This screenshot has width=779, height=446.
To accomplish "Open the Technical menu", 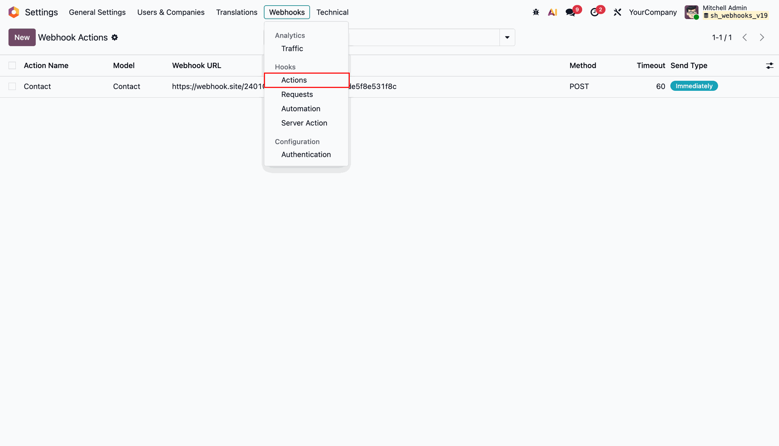I will (x=332, y=12).
